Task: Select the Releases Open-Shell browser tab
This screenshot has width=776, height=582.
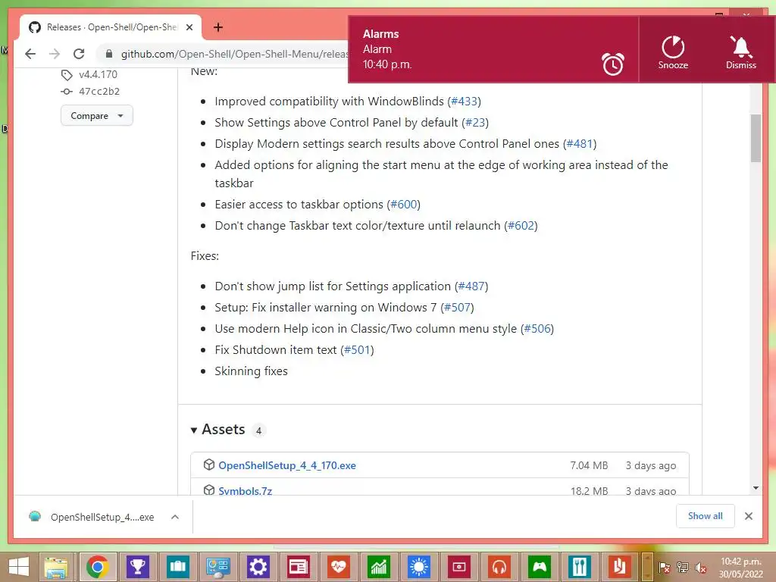Action: 111,27
